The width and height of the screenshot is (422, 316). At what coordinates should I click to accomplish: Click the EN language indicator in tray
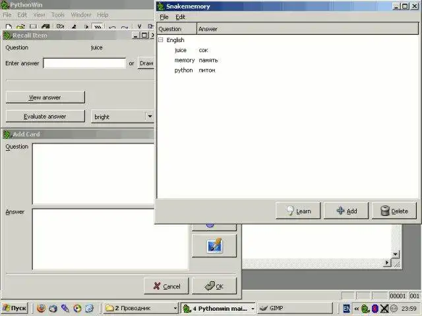pos(346,309)
